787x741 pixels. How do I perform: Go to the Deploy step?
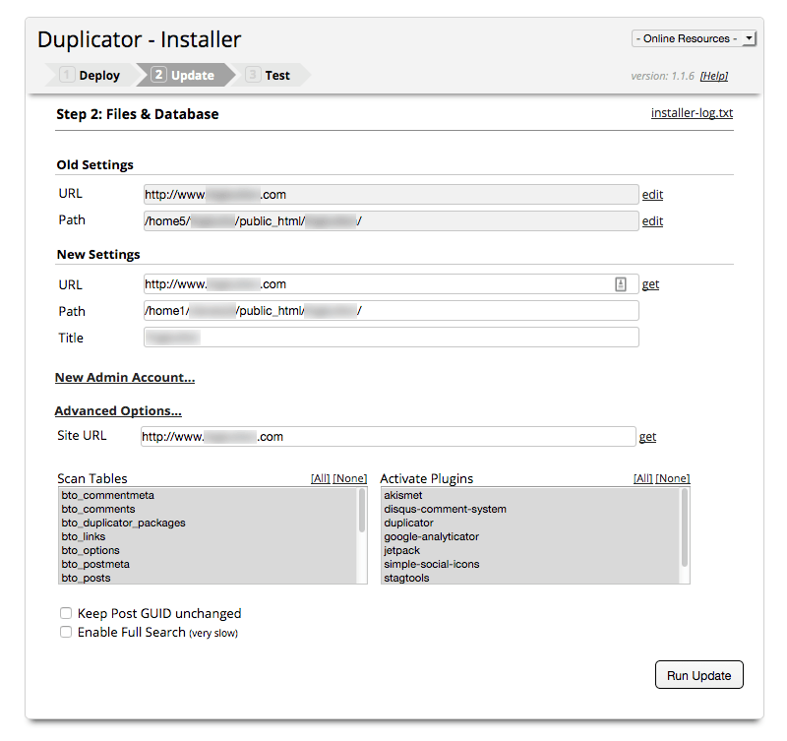(x=90, y=76)
